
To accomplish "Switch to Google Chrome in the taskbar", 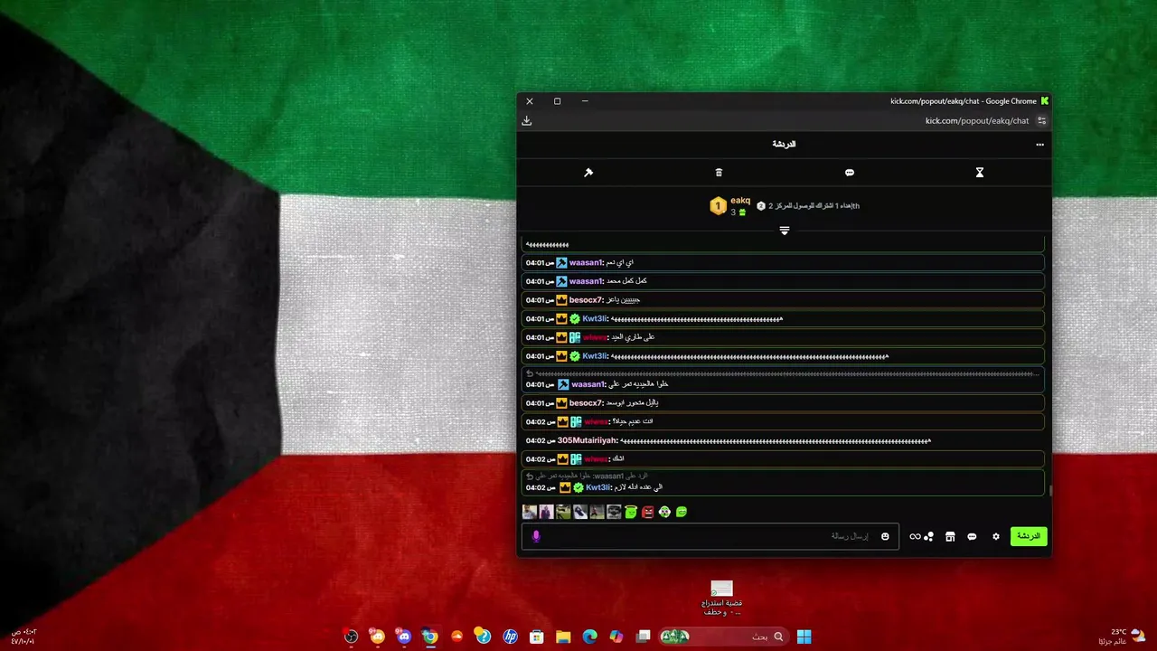I will (430, 637).
